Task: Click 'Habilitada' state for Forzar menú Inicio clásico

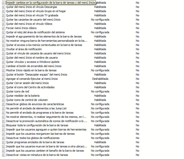Action: [x=100, y=28]
